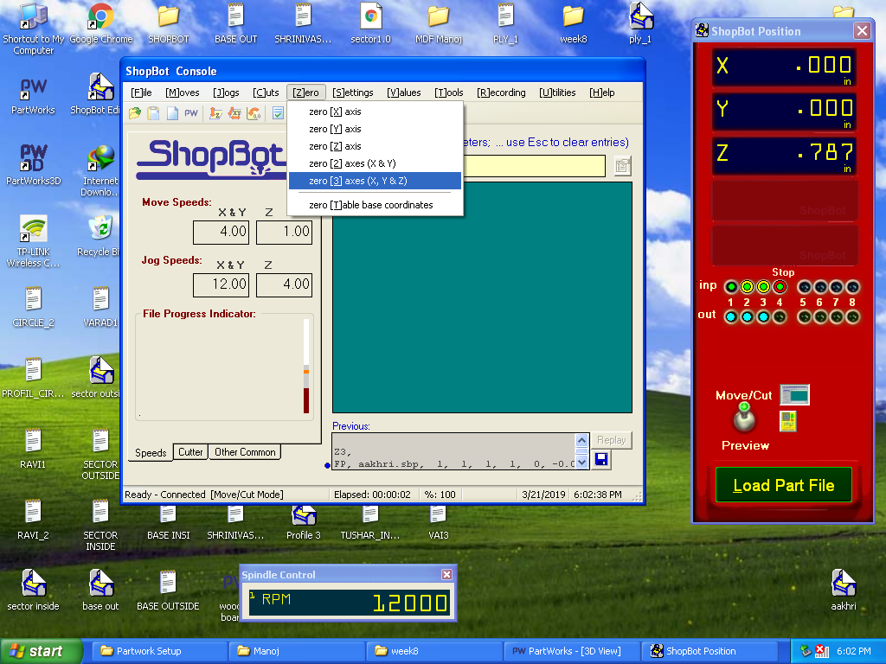Viewport: 886px width, 664px height.
Task: Click input 4 Stop indicator
Action: (780, 287)
